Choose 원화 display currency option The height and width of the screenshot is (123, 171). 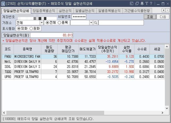(31, 28)
